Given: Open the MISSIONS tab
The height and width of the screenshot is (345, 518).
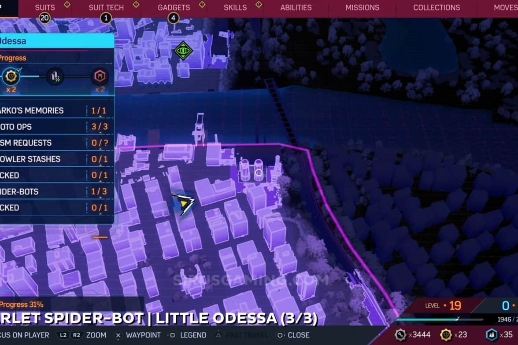Looking at the screenshot, I should (x=363, y=7).
